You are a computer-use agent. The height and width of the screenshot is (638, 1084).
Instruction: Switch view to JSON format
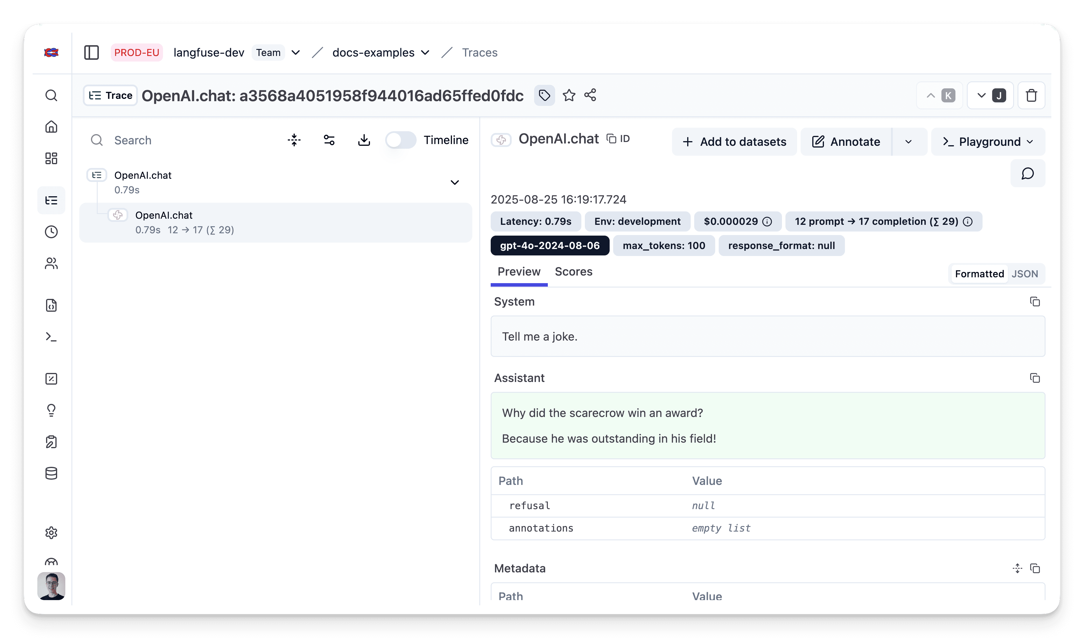[1025, 274]
